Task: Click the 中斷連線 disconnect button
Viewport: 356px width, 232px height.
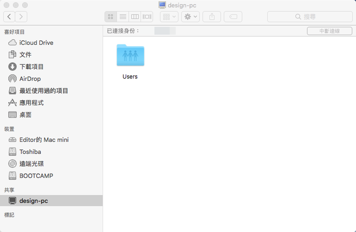Action: pyautogui.click(x=330, y=31)
